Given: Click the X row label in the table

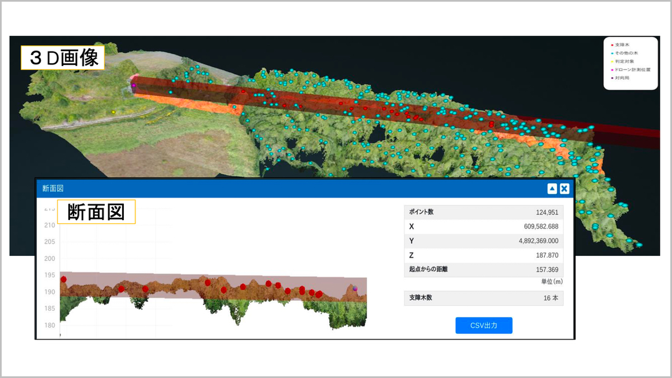Looking at the screenshot, I should 412,227.
